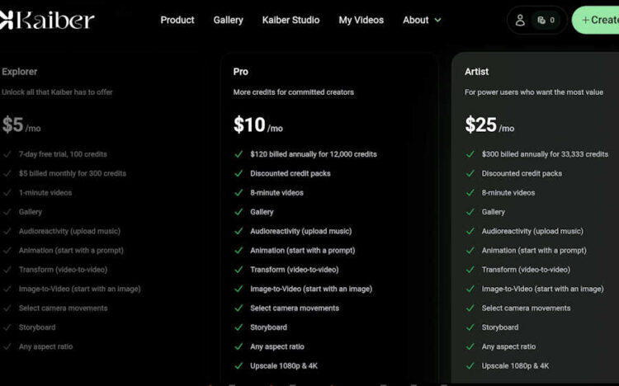Select the Pro plan $10 price
The width and height of the screenshot is (619, 386).
click(x=249, y=125)
